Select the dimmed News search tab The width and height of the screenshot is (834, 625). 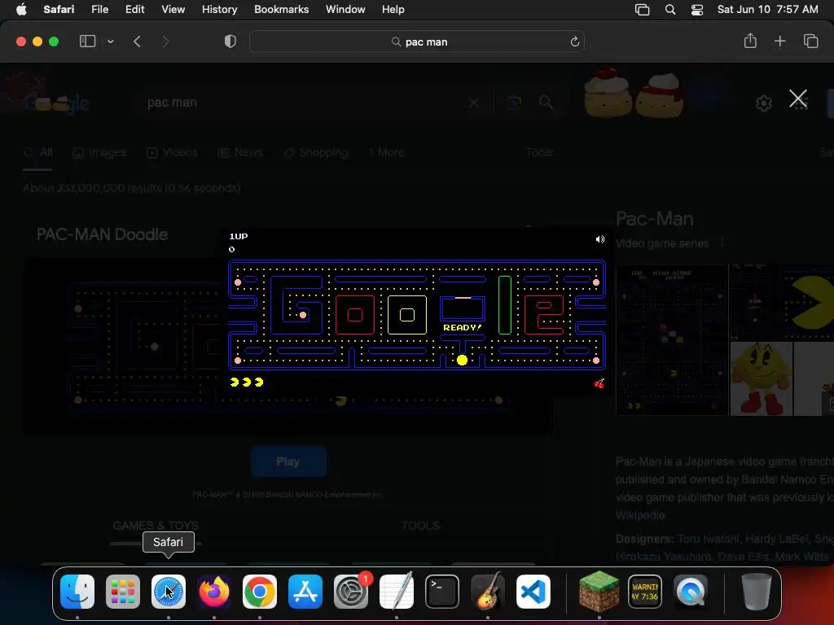pos(241,152)
